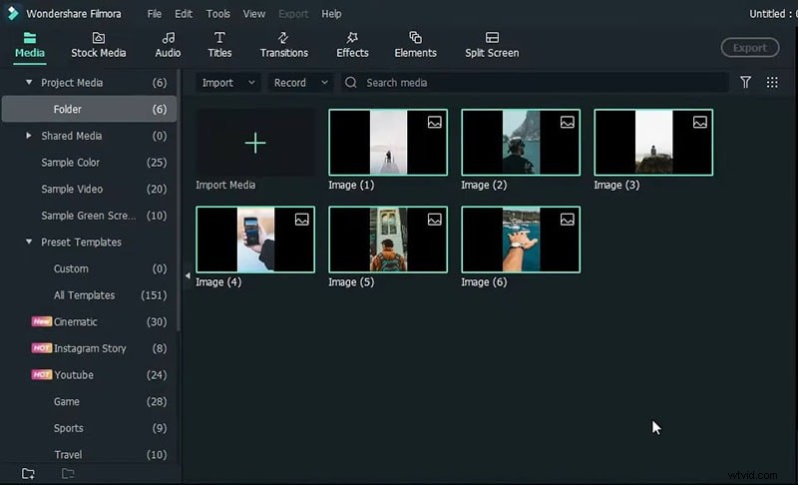The height and width of the screenshot is (485, 798).
Task: Click the image type icon on Image (3)
Action: click(700, 122)
